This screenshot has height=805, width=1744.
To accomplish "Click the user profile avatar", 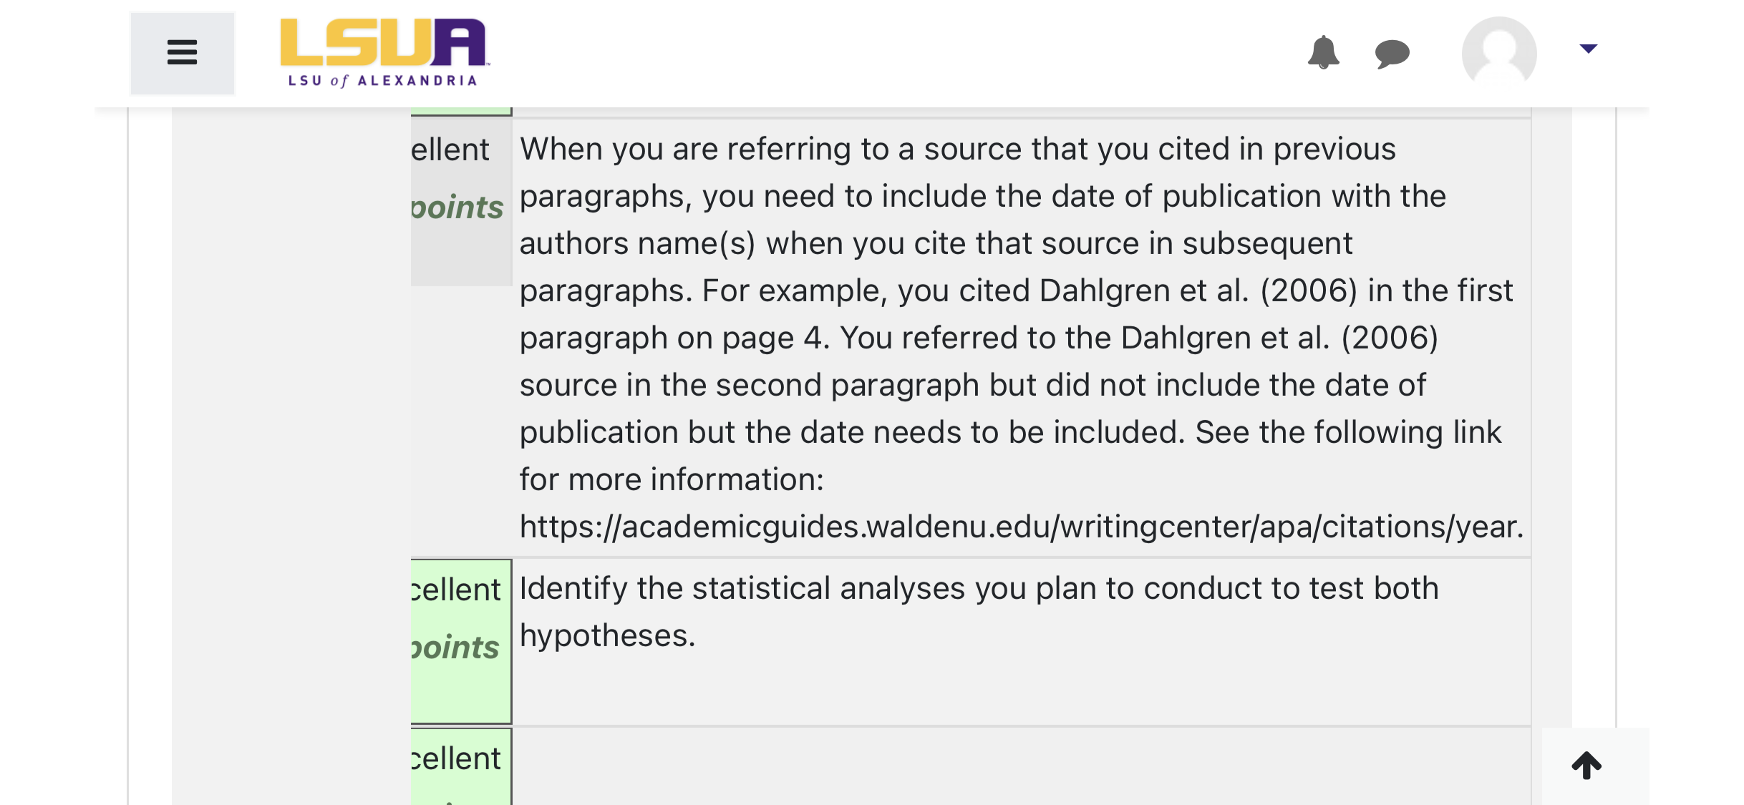I will click(x=1499, y=53).
